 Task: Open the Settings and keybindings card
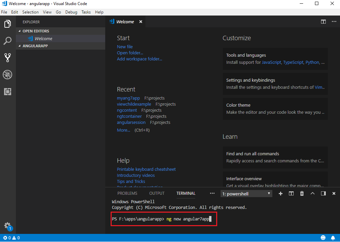pyautogui.click(x=275, y=84)
